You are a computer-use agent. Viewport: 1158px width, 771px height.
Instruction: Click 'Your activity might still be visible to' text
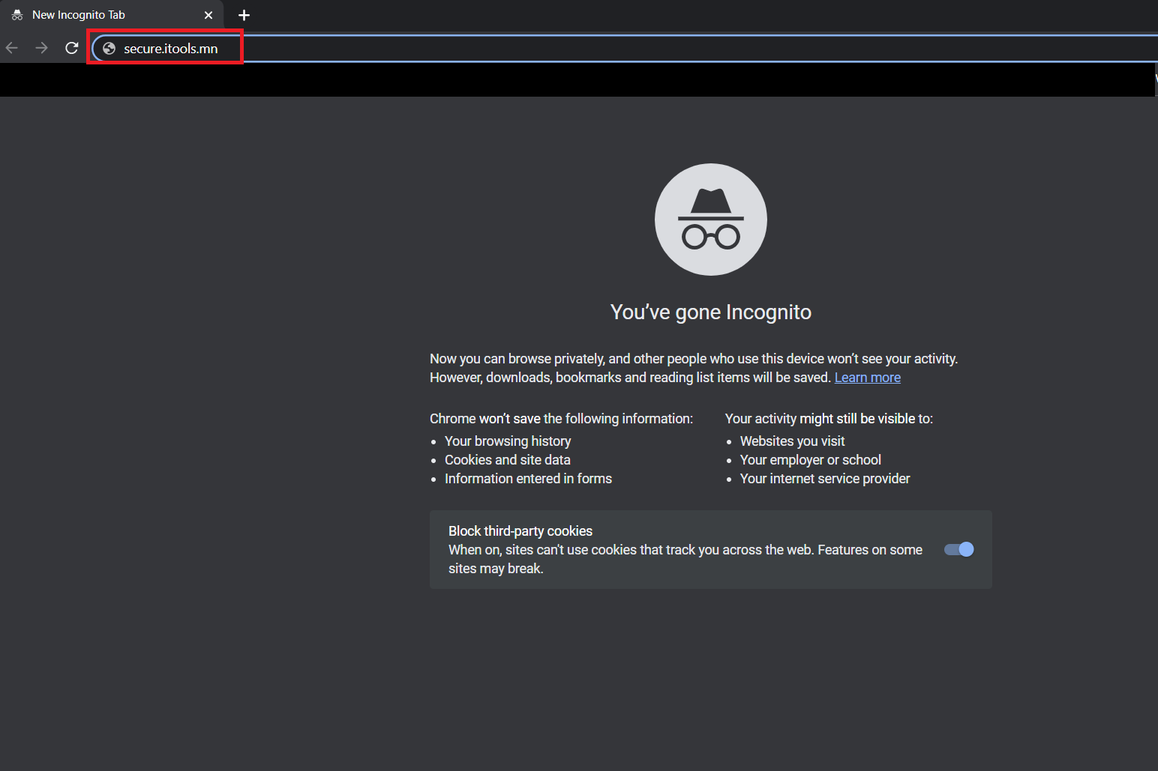[829, 419]
